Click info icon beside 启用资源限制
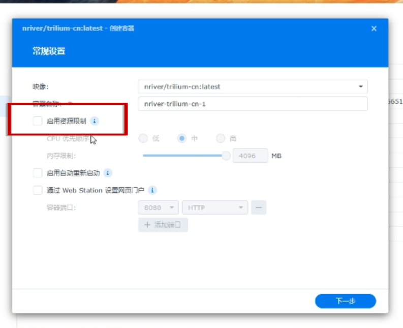 point(95,121)
